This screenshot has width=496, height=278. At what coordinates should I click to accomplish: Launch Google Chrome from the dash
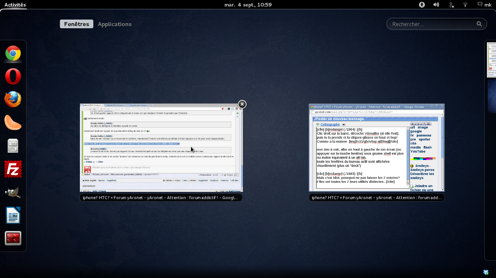[13, 54]
